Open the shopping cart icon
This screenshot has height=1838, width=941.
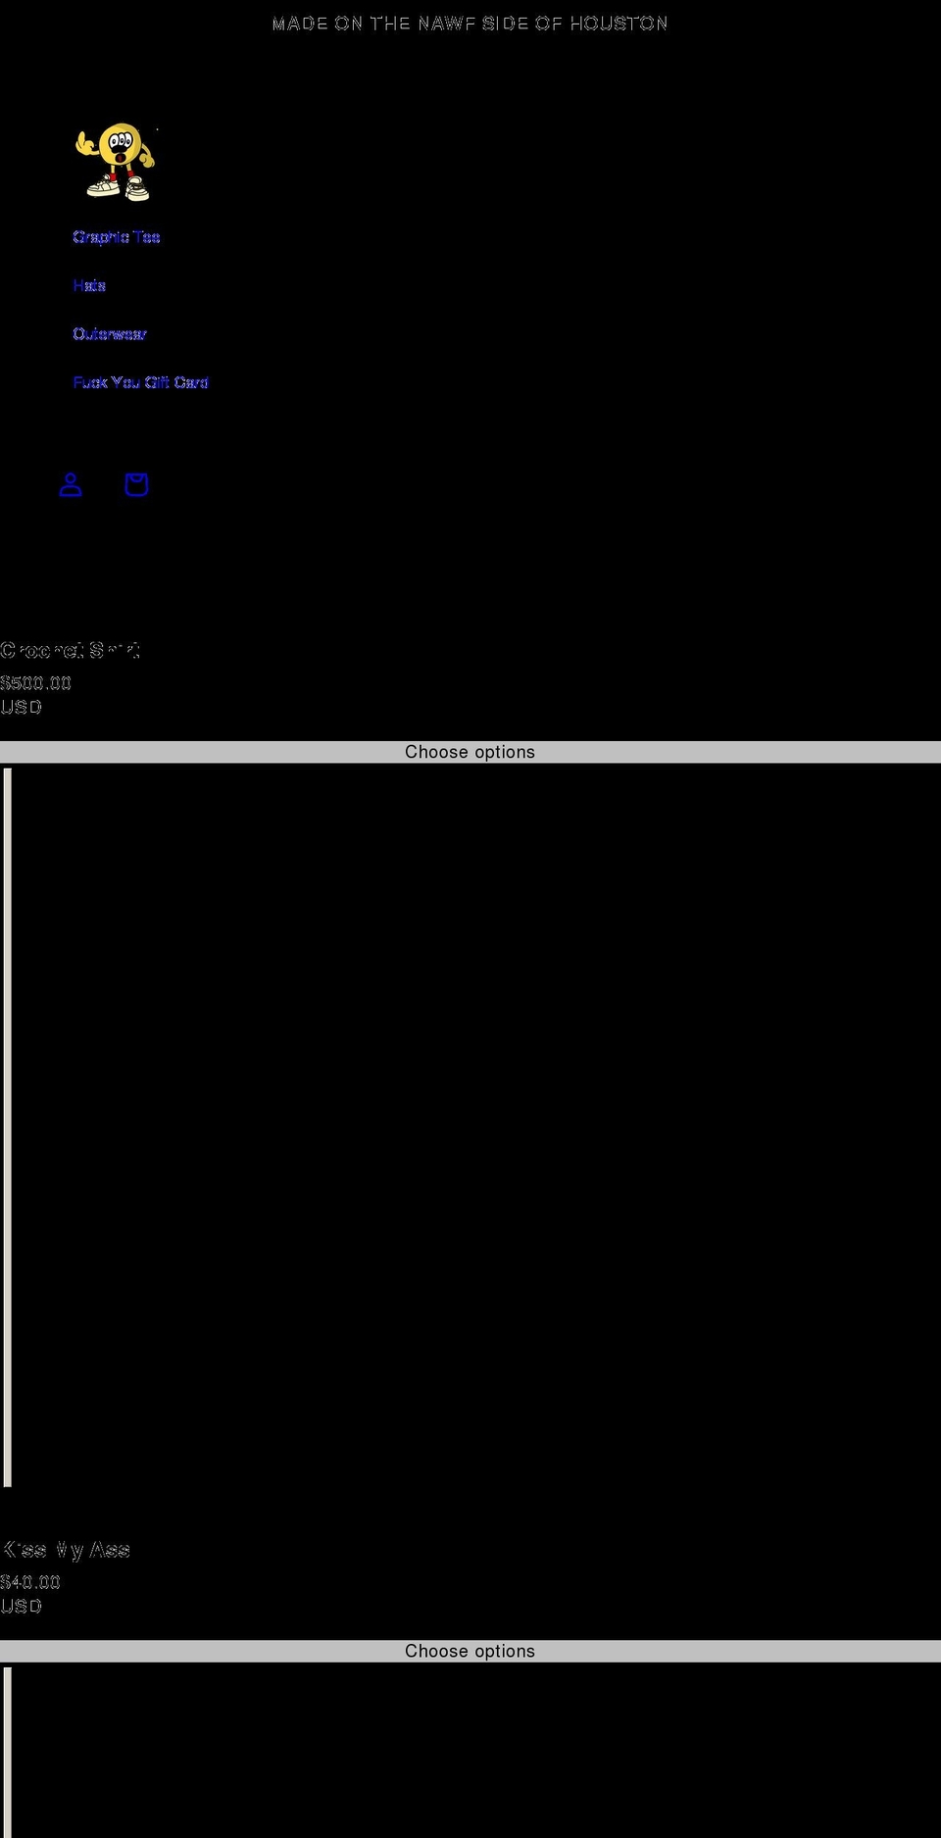[x=136, y=484]
